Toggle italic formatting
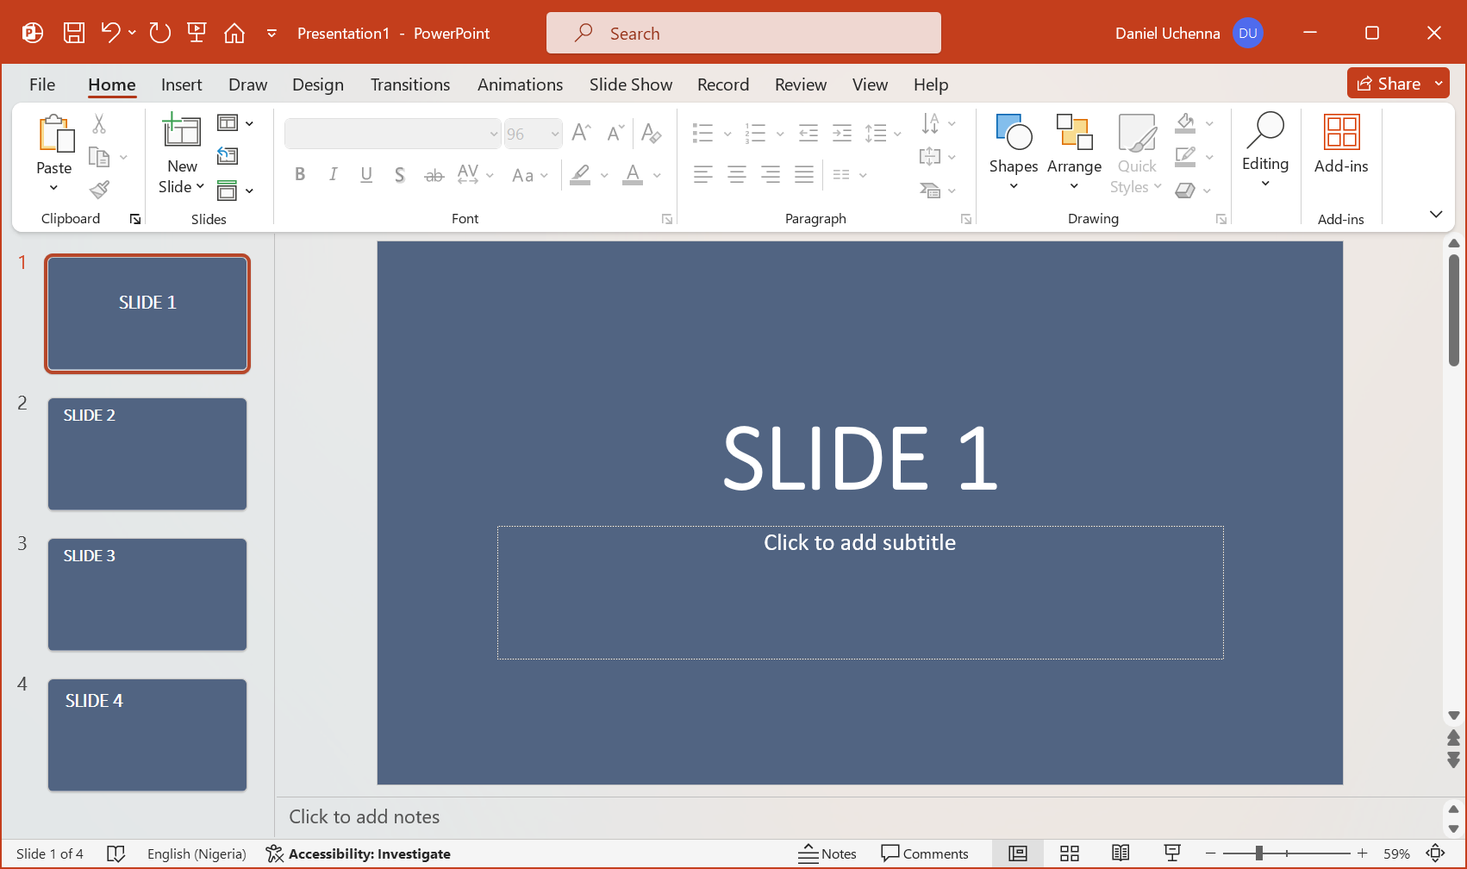1467x869 pixels. coord(333,173)
